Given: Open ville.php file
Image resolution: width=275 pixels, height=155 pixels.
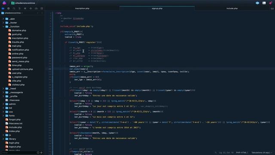Looking at the screenshot, I should point(16,81).
